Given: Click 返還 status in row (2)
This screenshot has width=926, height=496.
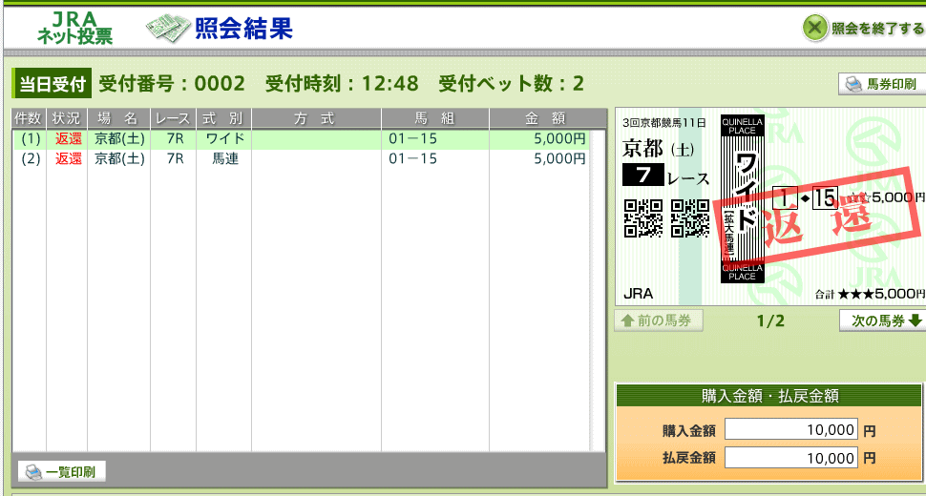Looking at the screenshot, I should [68, 158].
